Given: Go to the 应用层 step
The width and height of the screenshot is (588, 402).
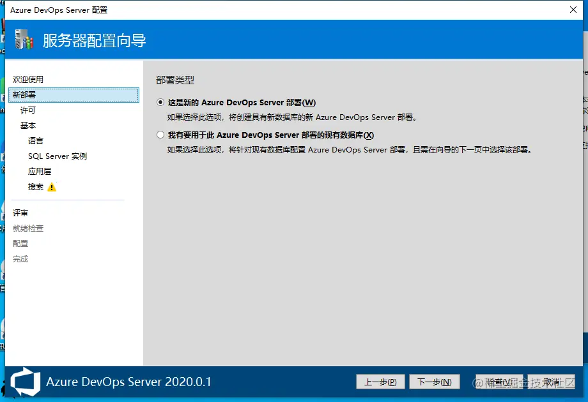Looking at the screenshot, I should coord(40,172).
